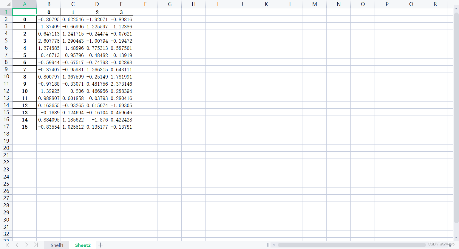Viewport: 459px width, 249px height.
Task: Click cell with value 0.587501
Action: (x=121, y=48)
